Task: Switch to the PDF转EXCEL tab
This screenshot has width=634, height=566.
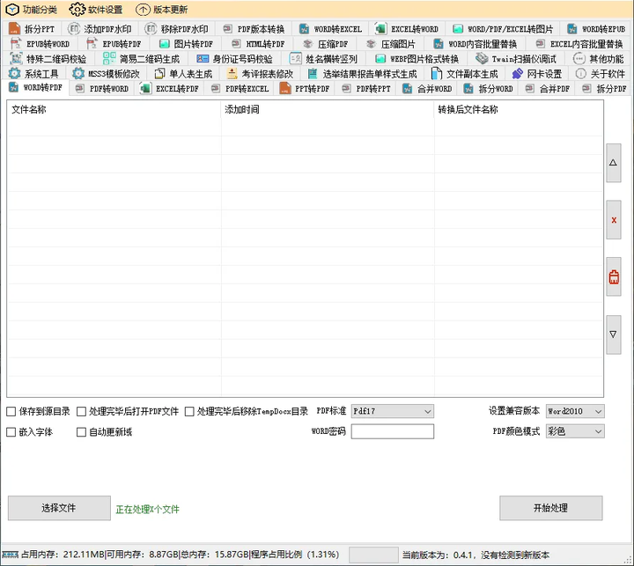Action: click(240, 89)
